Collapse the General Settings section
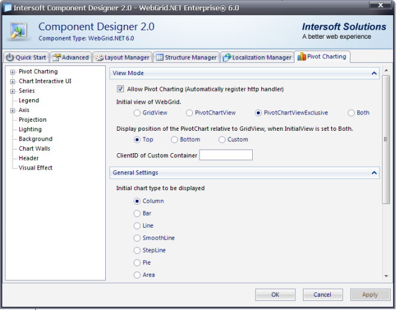 (x=374, y=173)
